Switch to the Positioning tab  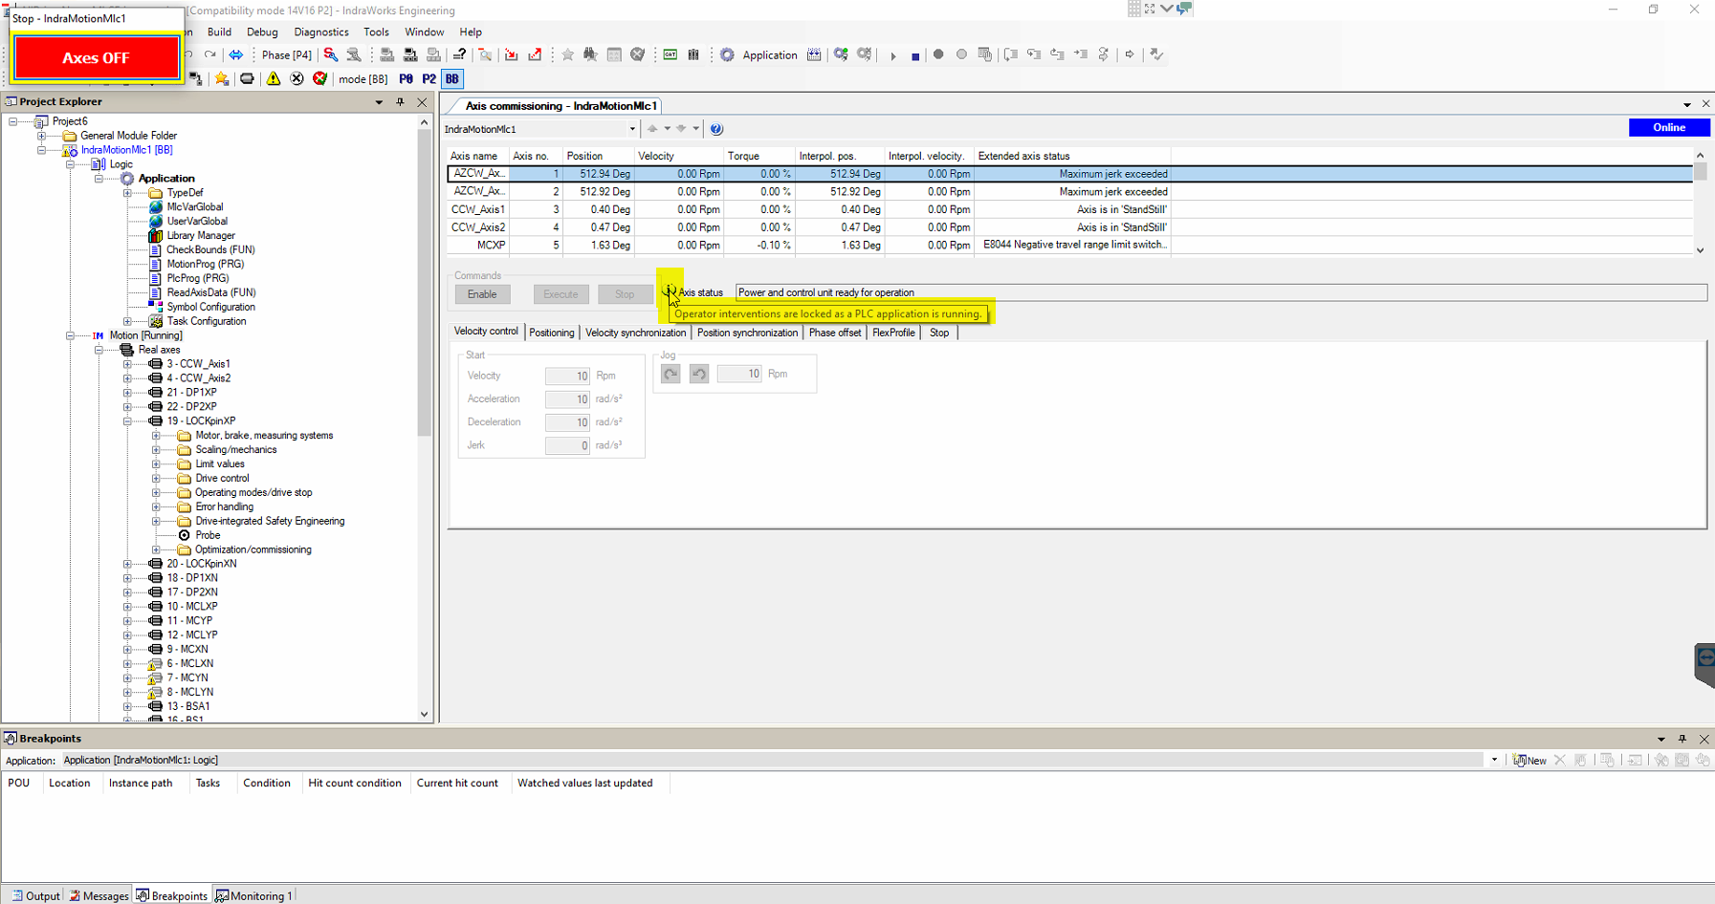coord(552,333)
